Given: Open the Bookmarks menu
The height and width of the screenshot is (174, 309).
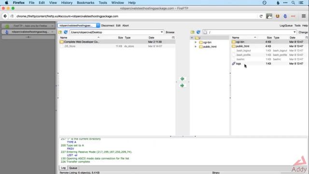Looking at the screenshot, I should coord(85,3).
